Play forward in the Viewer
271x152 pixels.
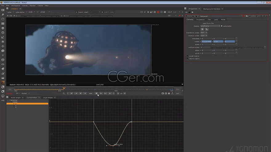[101, 93]
